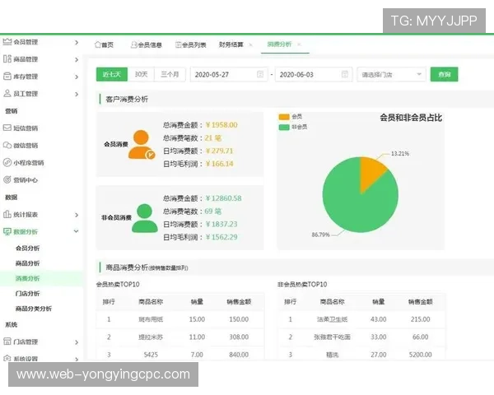Expand the 库存管理 menu chevron
This screenshot has height=395, width=494.
click(x=77, y=77)
